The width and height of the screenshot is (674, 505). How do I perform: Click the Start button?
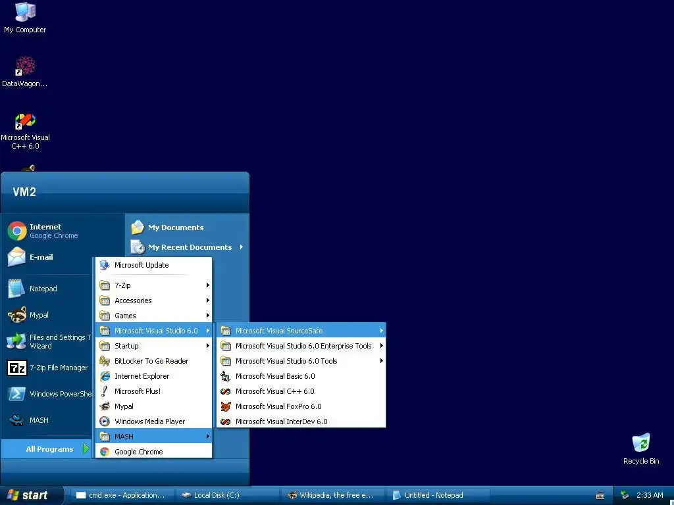30,495
